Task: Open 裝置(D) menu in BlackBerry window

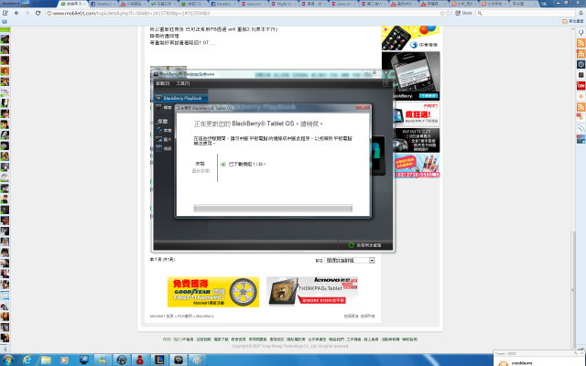Action: tap(163, 83)
